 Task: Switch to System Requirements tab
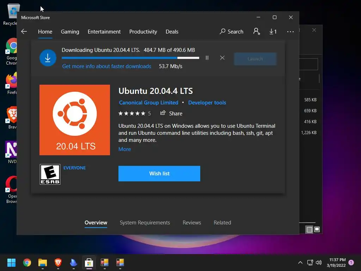click(x=145, y=223)
